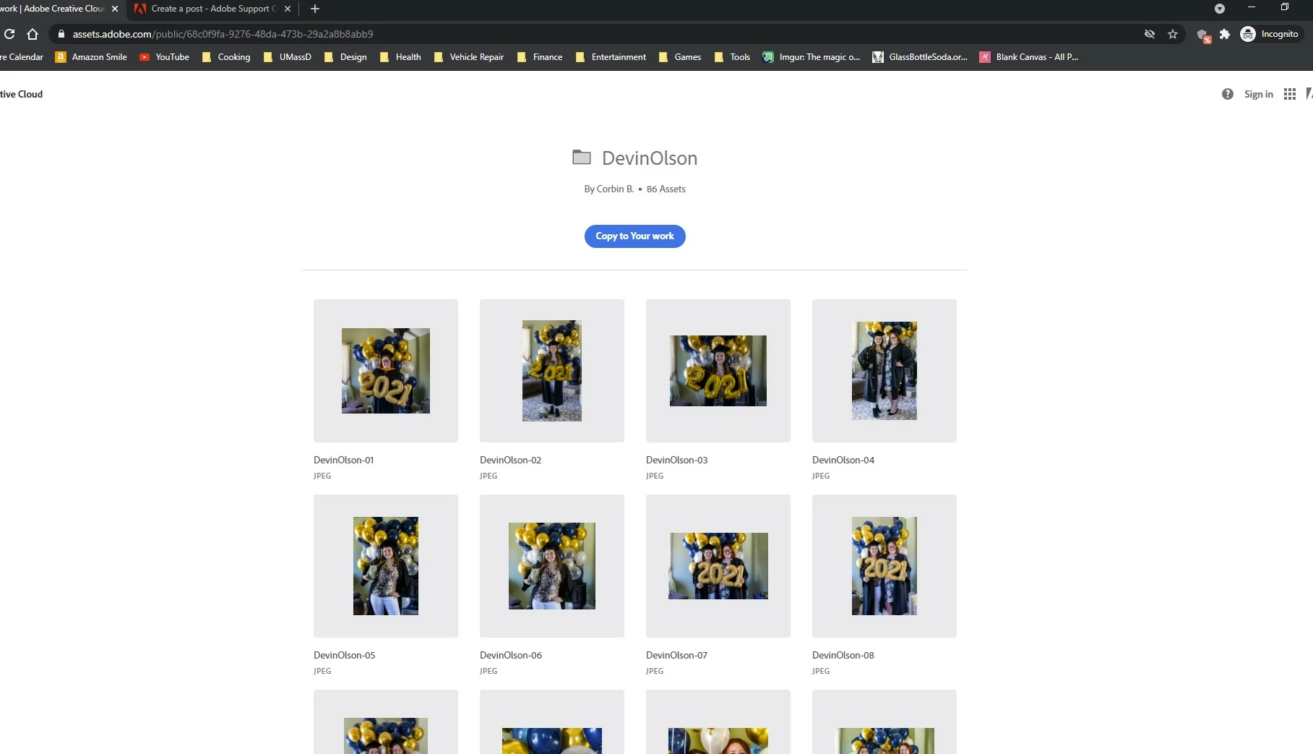1313x754 pixels.
Task: Click the DevinOlson-08 file name
Action: pos(843,655)
